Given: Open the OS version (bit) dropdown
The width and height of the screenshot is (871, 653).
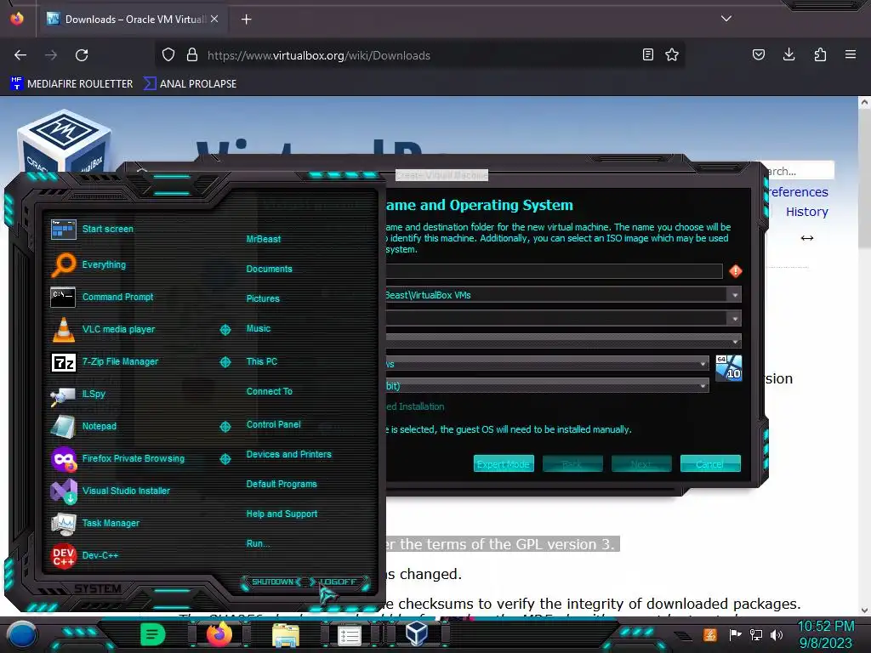Looking at the screenshot, I should pyautogui.click(x=703, y=385).
